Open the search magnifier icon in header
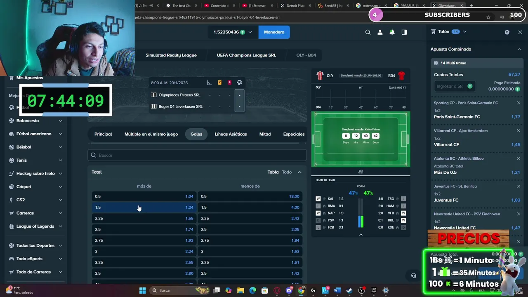 click(368, 32)
